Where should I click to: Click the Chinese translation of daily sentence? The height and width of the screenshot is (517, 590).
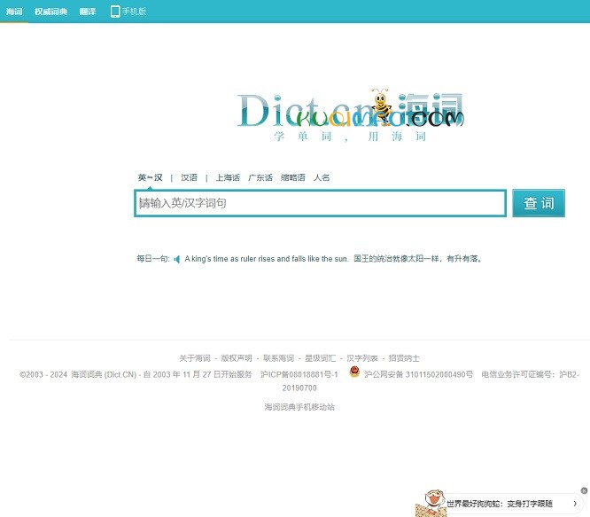point(417,259)
